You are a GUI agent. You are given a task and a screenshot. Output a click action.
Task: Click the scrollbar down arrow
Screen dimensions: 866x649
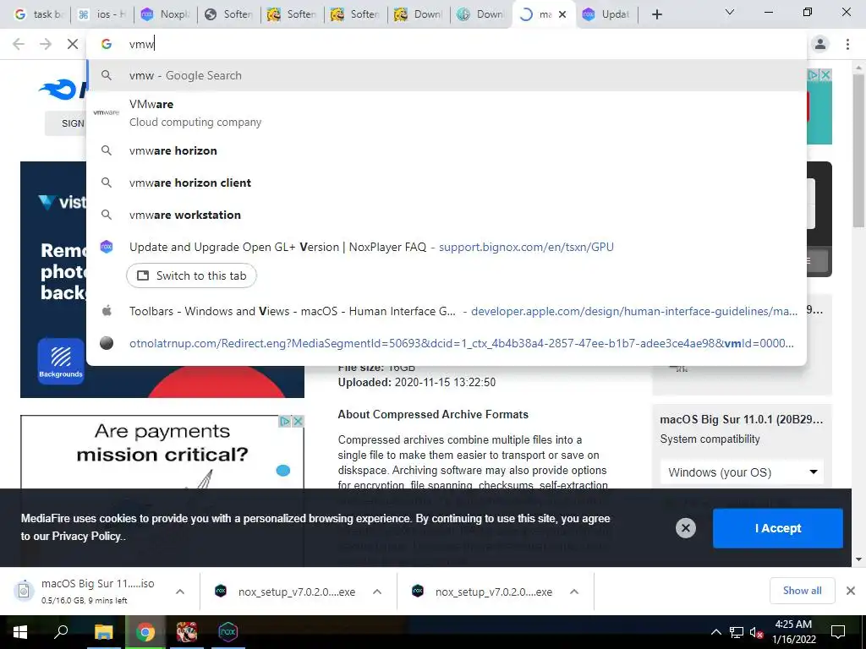point(858,559)
